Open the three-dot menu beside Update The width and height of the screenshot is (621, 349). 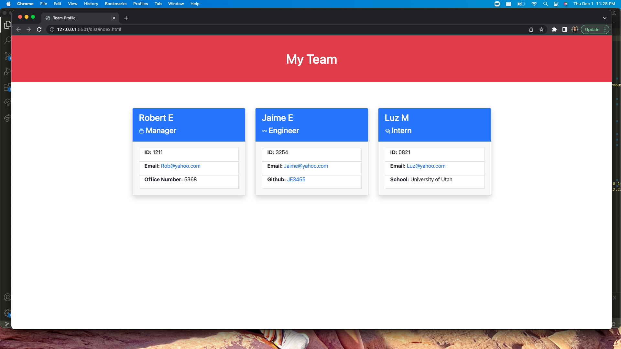coord(605,29)
